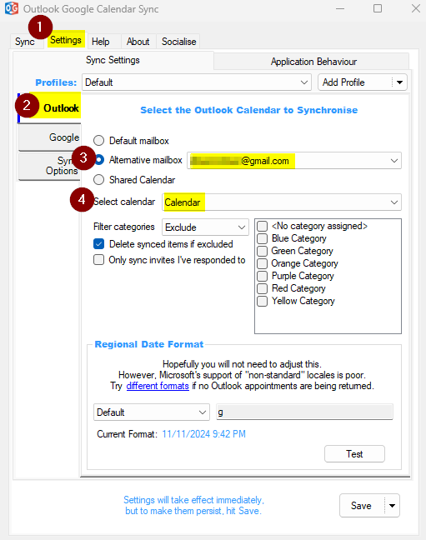This screenshot has height=540, width=426.
Task: Check the Purple Category box
Action: (263, 276)
